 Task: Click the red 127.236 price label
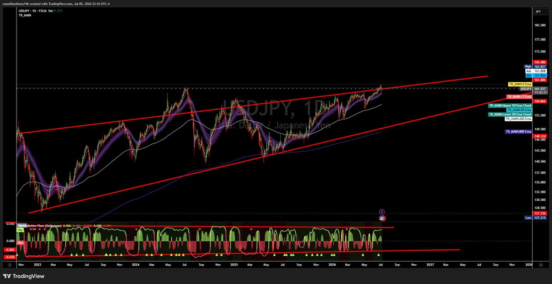540,213
